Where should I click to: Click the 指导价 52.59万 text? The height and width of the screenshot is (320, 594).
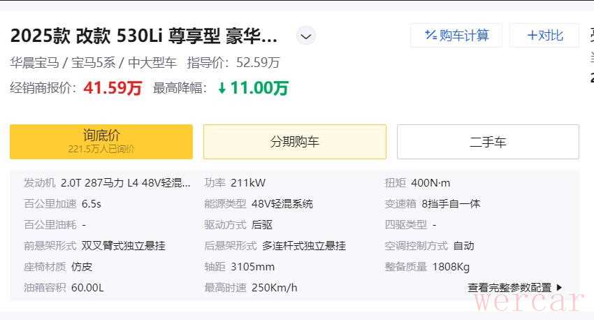pos(233,63)
